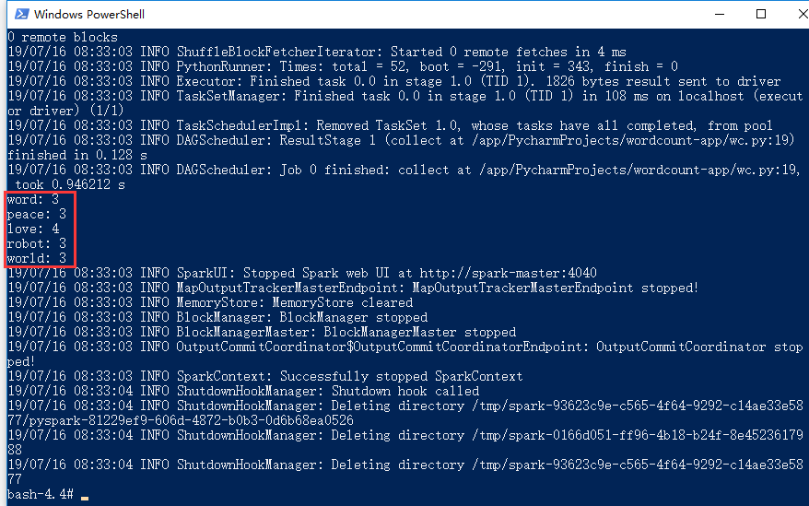Maximize the Windows PowerShell window
Viewport: 809px width, 506px height.
tap(761, 14)
